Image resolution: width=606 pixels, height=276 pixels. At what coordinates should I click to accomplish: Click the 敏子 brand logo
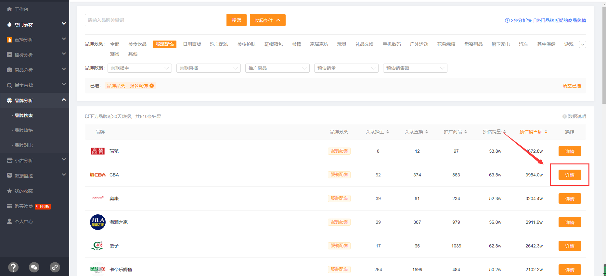click(97, 246)
